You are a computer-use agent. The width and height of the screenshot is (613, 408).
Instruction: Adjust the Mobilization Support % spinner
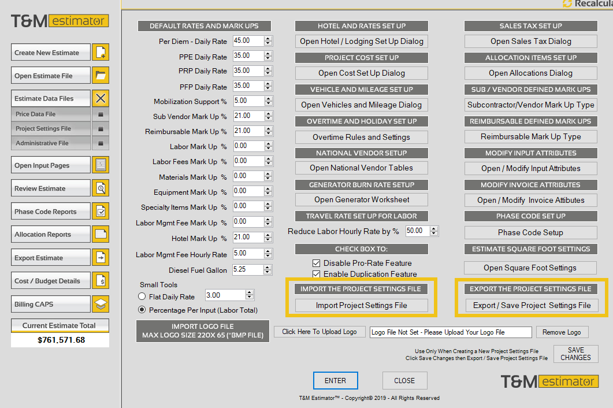coord(268,101)
